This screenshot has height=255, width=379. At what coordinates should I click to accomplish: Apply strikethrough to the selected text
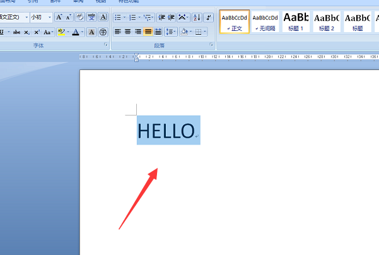click(16, 32)
